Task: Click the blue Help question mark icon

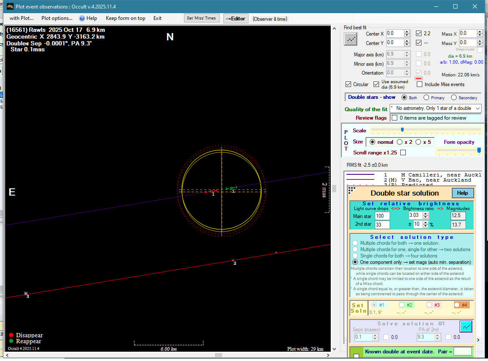Action: pos(82,18)
